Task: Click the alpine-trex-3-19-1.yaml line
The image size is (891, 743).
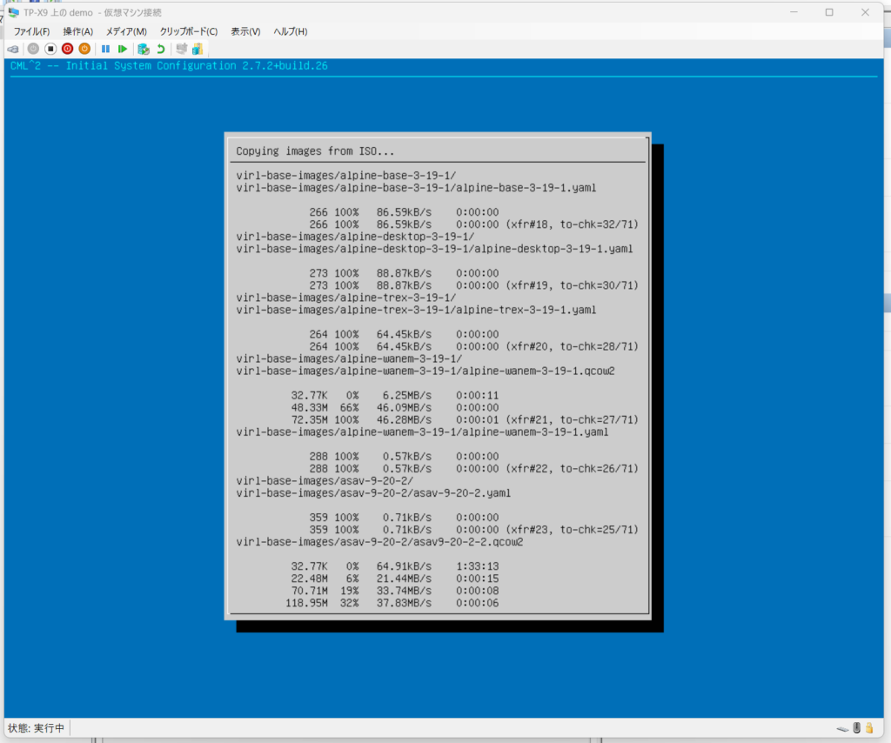Action: pos(416,310)
